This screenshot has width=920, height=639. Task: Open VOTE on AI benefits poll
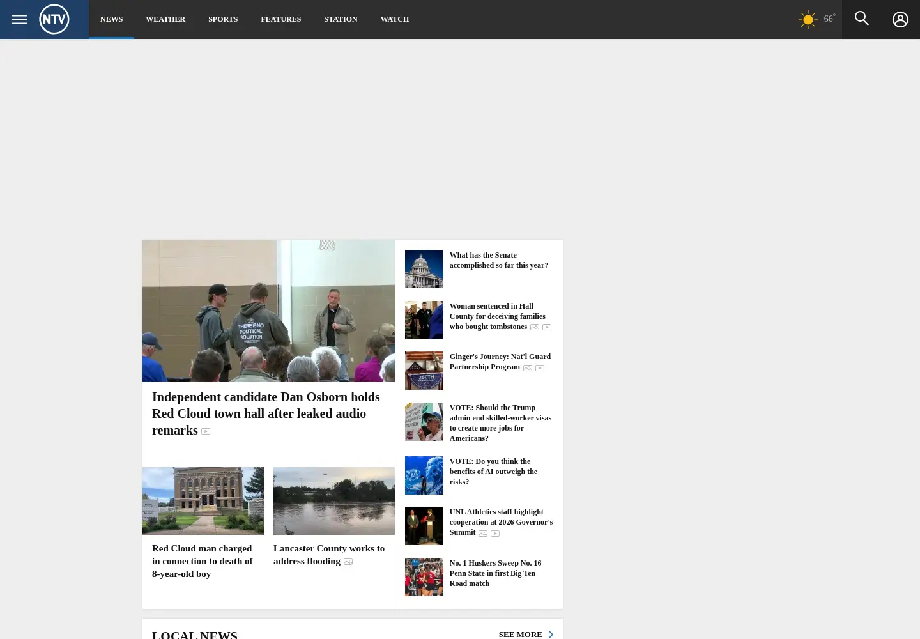coord(493,472)
